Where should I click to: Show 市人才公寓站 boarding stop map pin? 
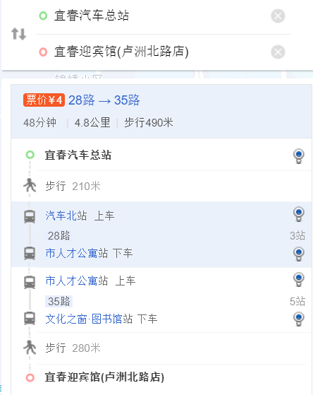click(x=299, y=279)
